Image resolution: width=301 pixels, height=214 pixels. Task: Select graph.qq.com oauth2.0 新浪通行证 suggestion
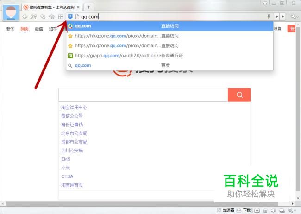tap(169, 56)
